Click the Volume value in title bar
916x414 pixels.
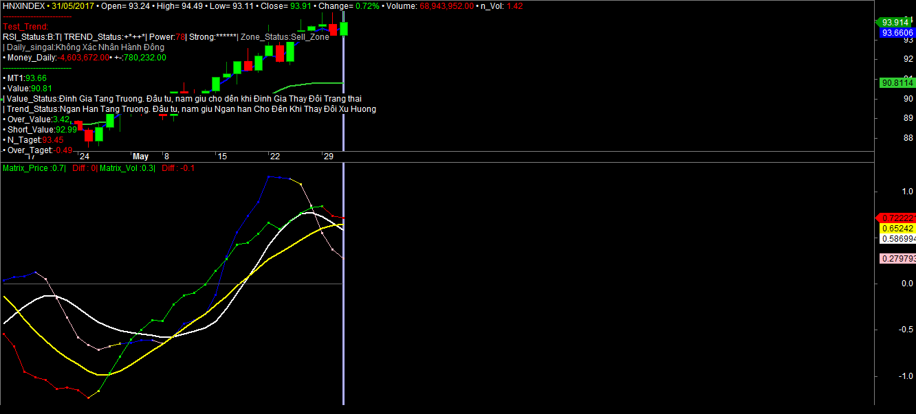click(x=446, y=5)
